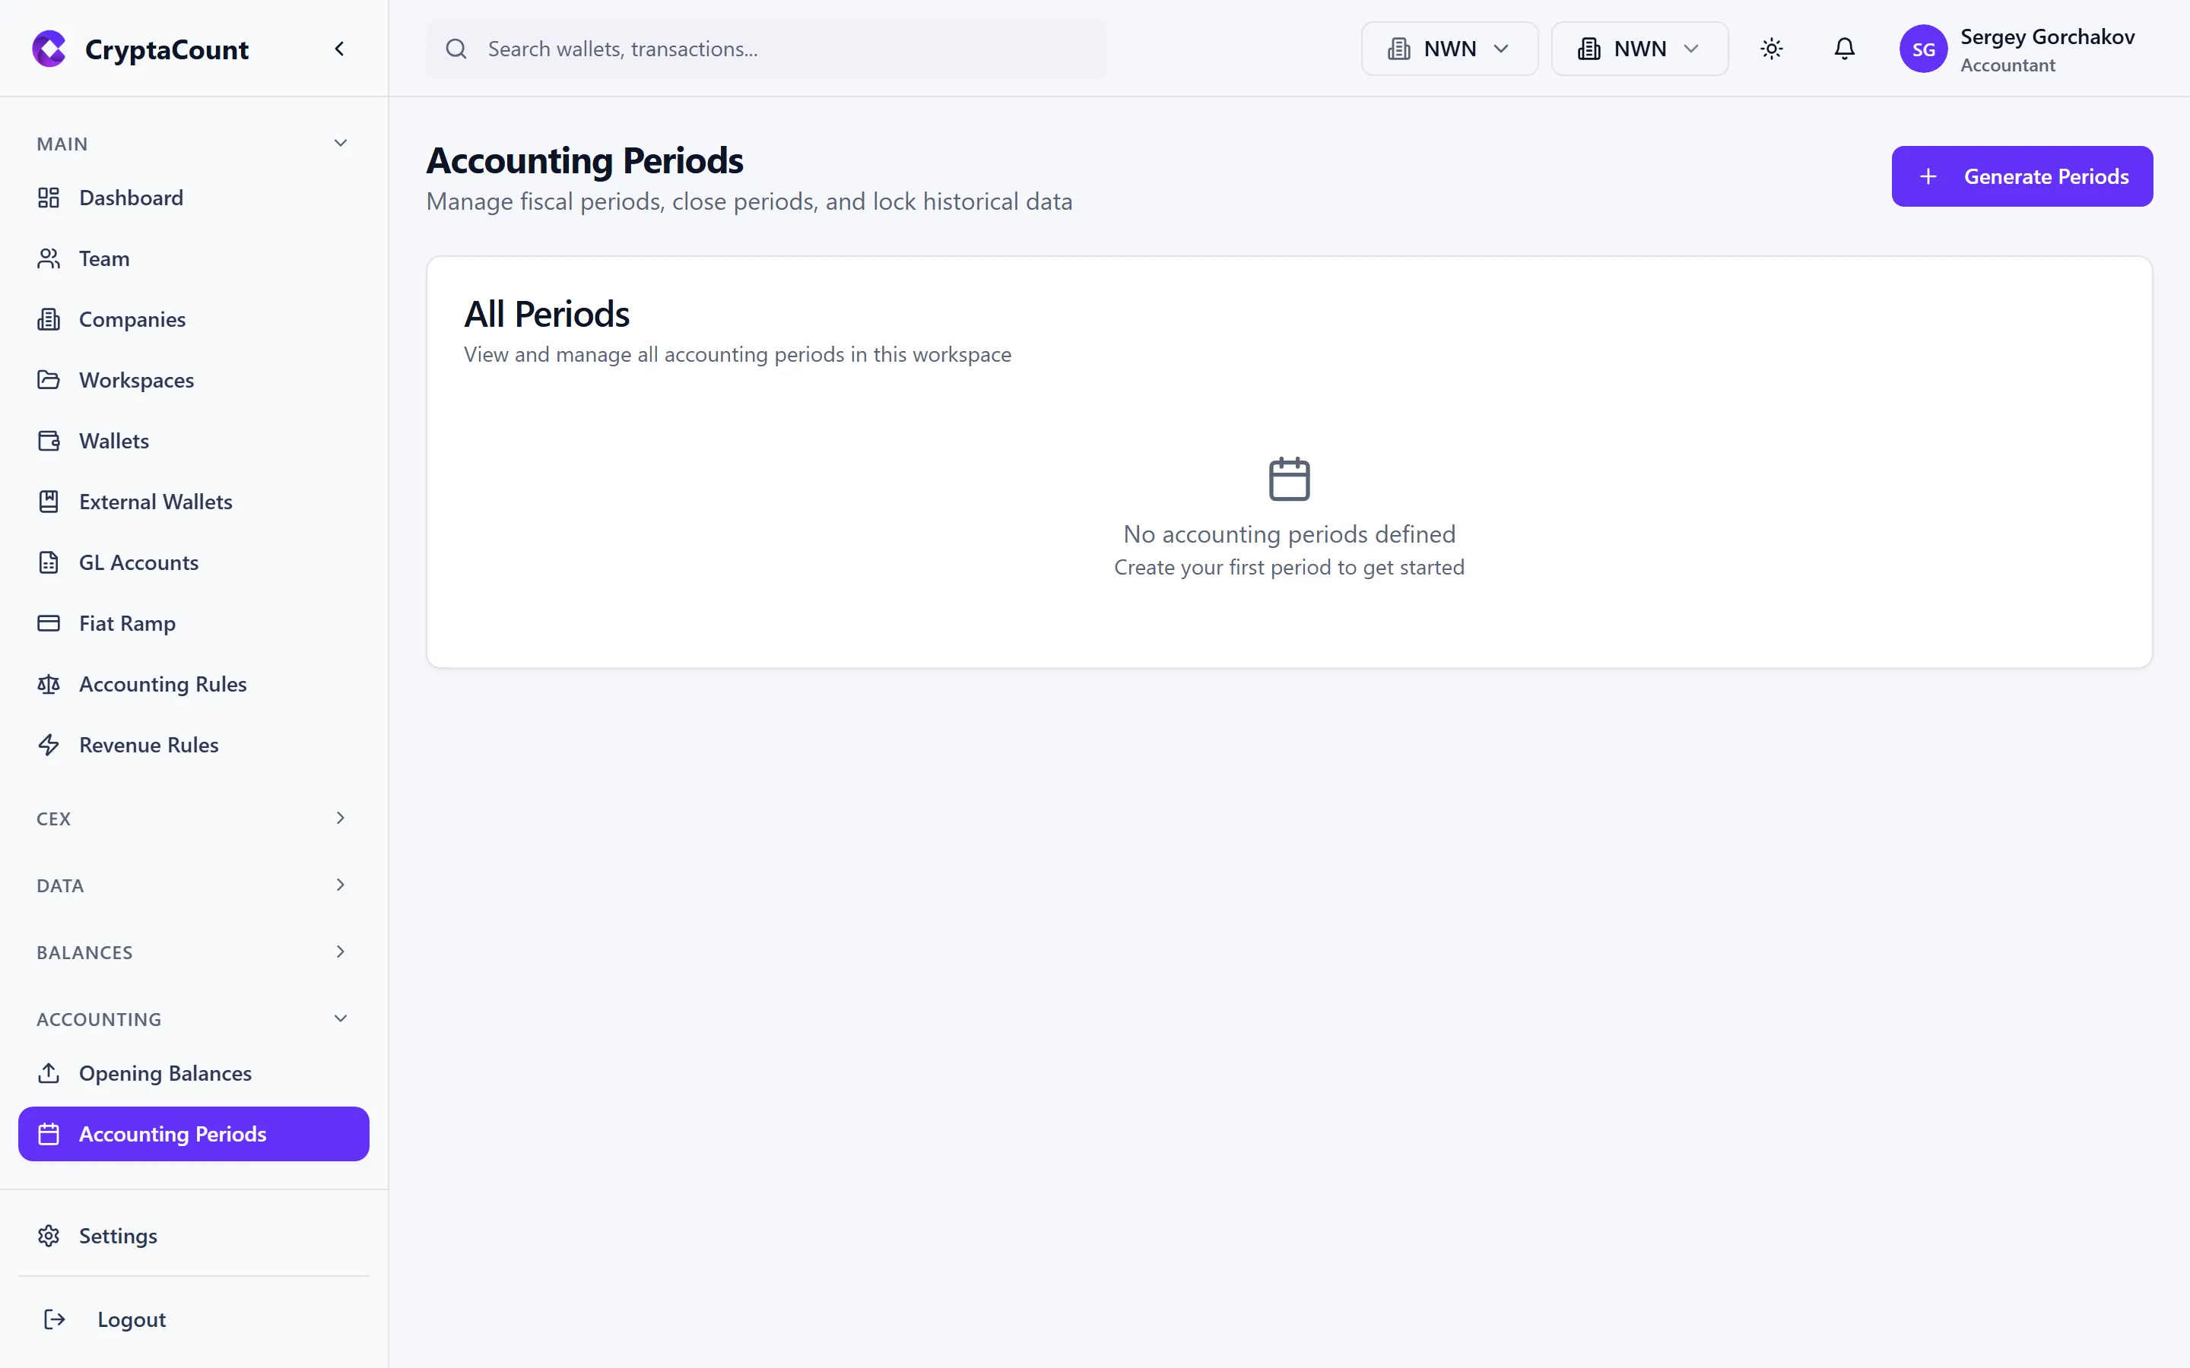This screenshot has width=2190, height=1368.
Task: Open Opening Balances under ACCOUNTING
Action: click(x=165, y=1073)
